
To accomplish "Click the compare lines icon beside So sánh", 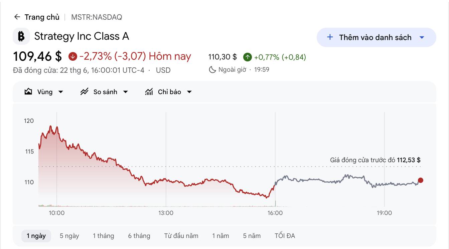I will 84,91.
